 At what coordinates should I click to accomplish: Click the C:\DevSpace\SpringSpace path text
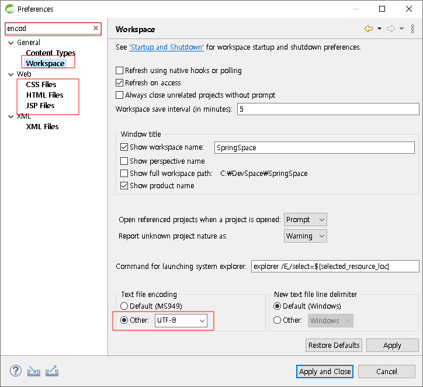click(x=264, y=173)
